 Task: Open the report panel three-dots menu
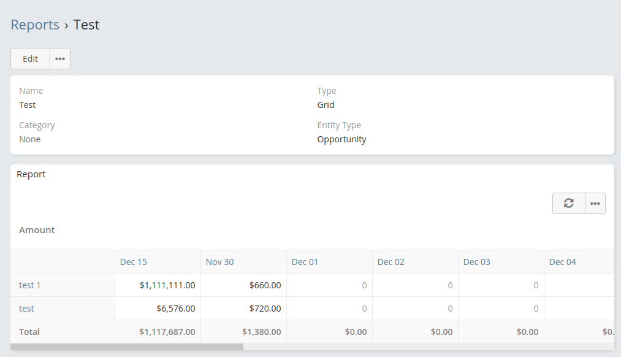[x=595, y=203]
